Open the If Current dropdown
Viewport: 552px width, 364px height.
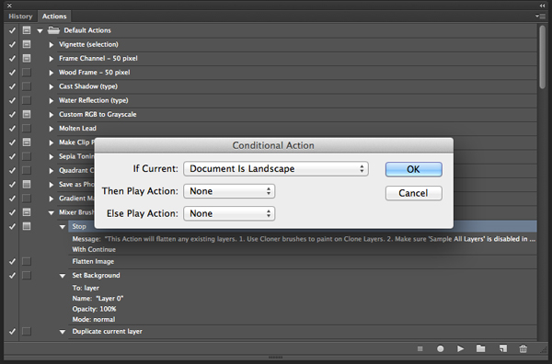coord(276,169)
